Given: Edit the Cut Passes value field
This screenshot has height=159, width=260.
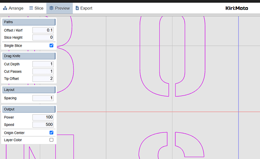Looking at the screenshot, I should point(43,71).
